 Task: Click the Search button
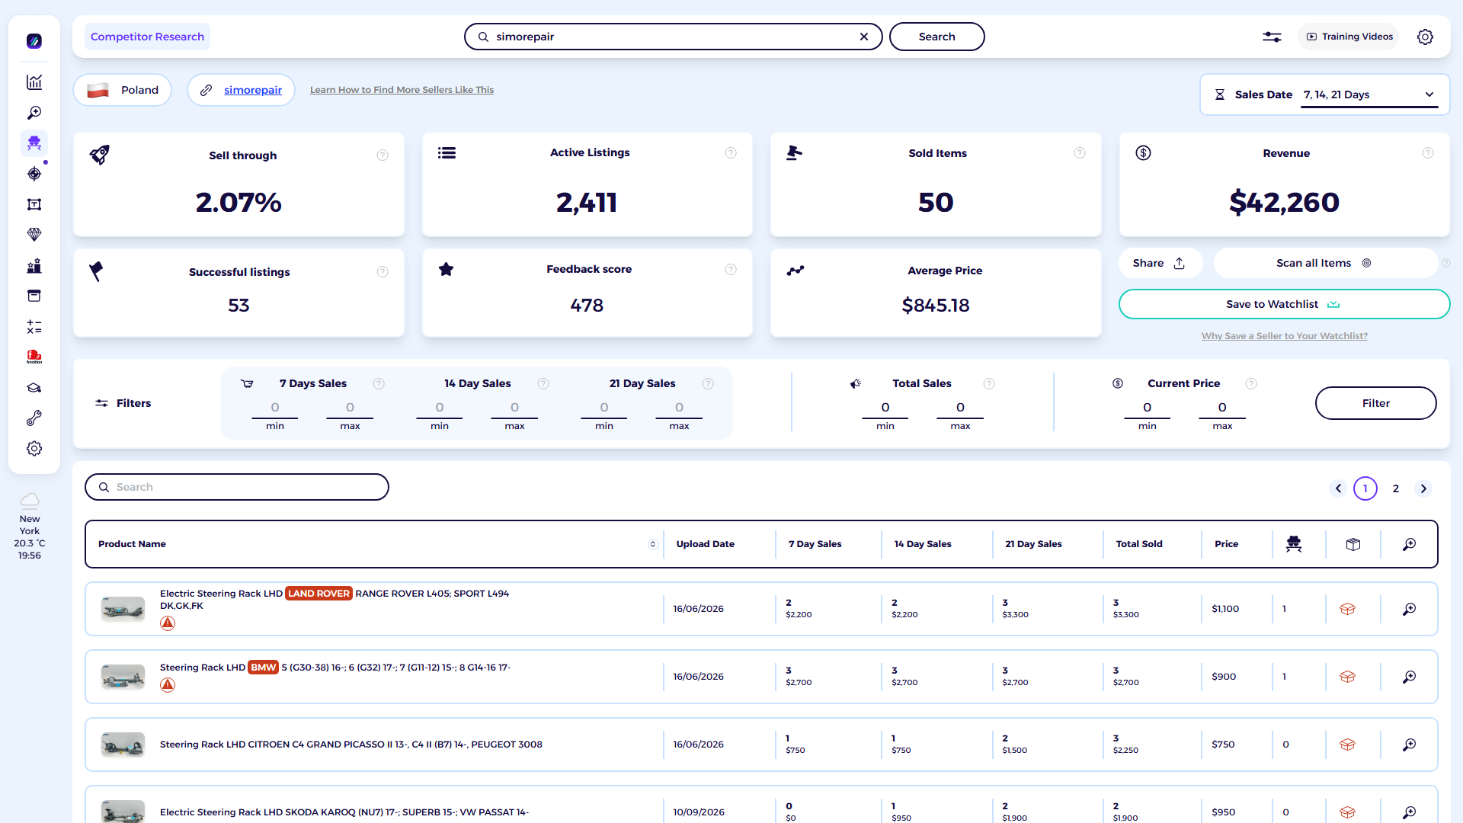click(936, 37)
